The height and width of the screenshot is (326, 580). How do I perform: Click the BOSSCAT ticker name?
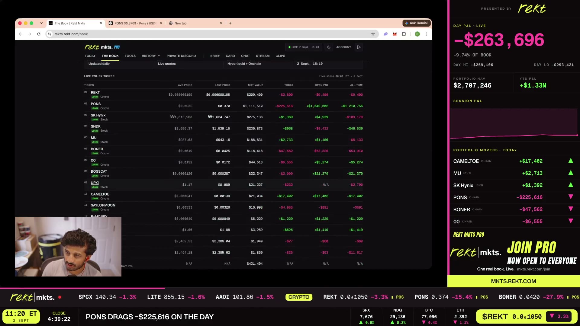point(99,171)
